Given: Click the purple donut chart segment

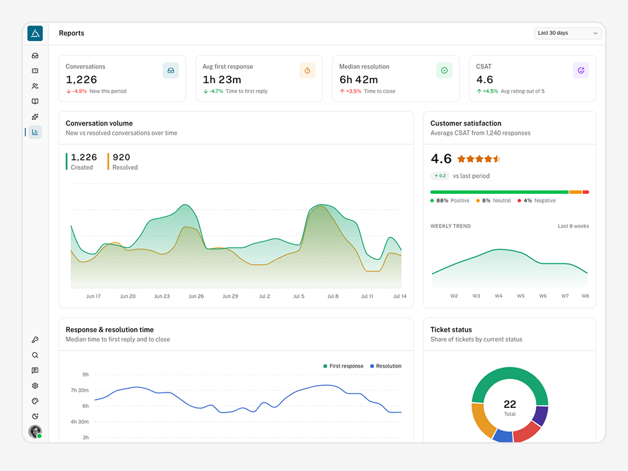Looking at the screenshot, I should [541, 415].
